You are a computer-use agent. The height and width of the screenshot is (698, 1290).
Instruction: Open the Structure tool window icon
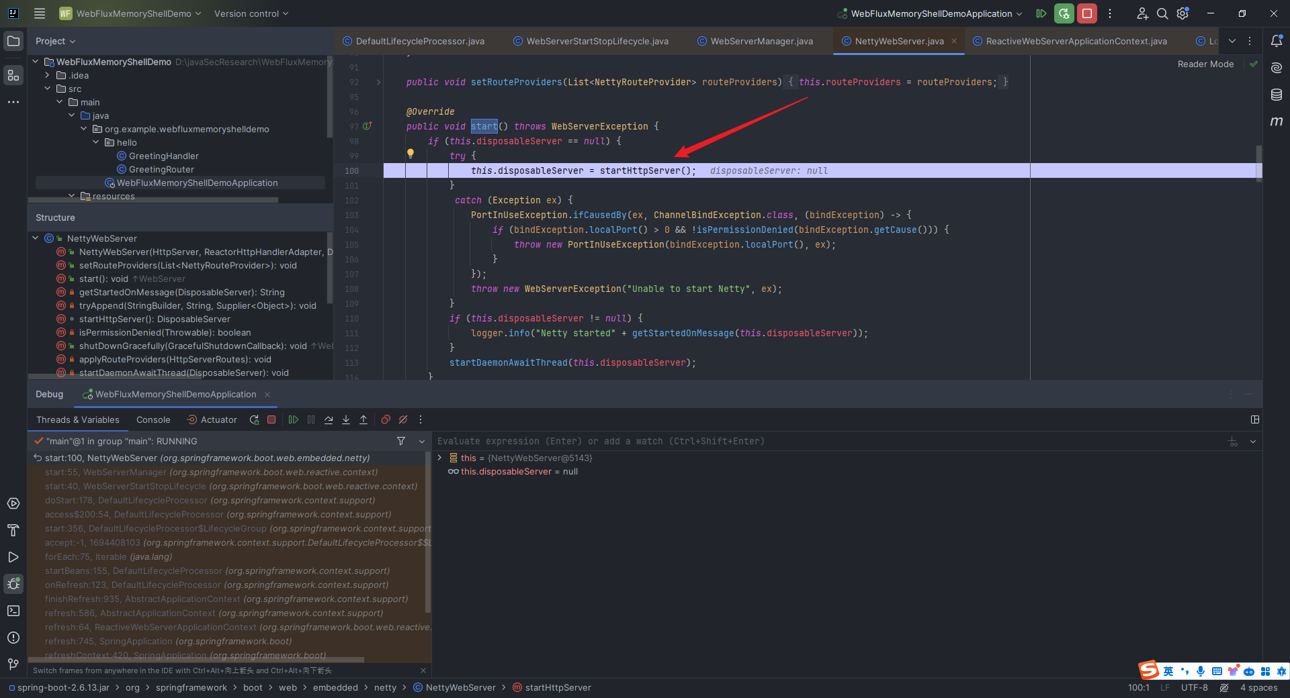(13, 75)
